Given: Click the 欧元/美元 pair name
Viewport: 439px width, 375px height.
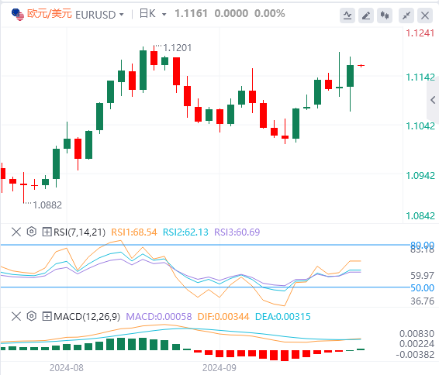Looking at the screenshot, I should 50,14.
